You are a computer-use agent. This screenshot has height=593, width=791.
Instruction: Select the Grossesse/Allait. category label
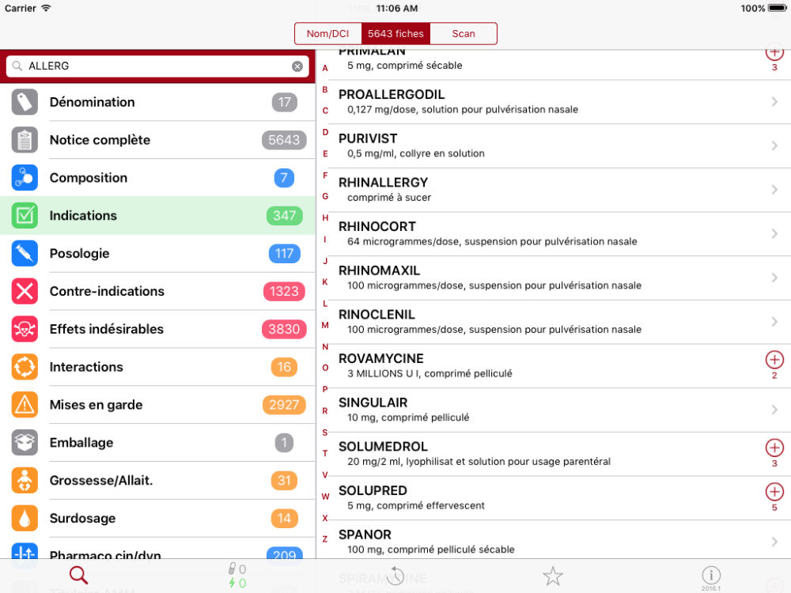(x=101, y=480)
